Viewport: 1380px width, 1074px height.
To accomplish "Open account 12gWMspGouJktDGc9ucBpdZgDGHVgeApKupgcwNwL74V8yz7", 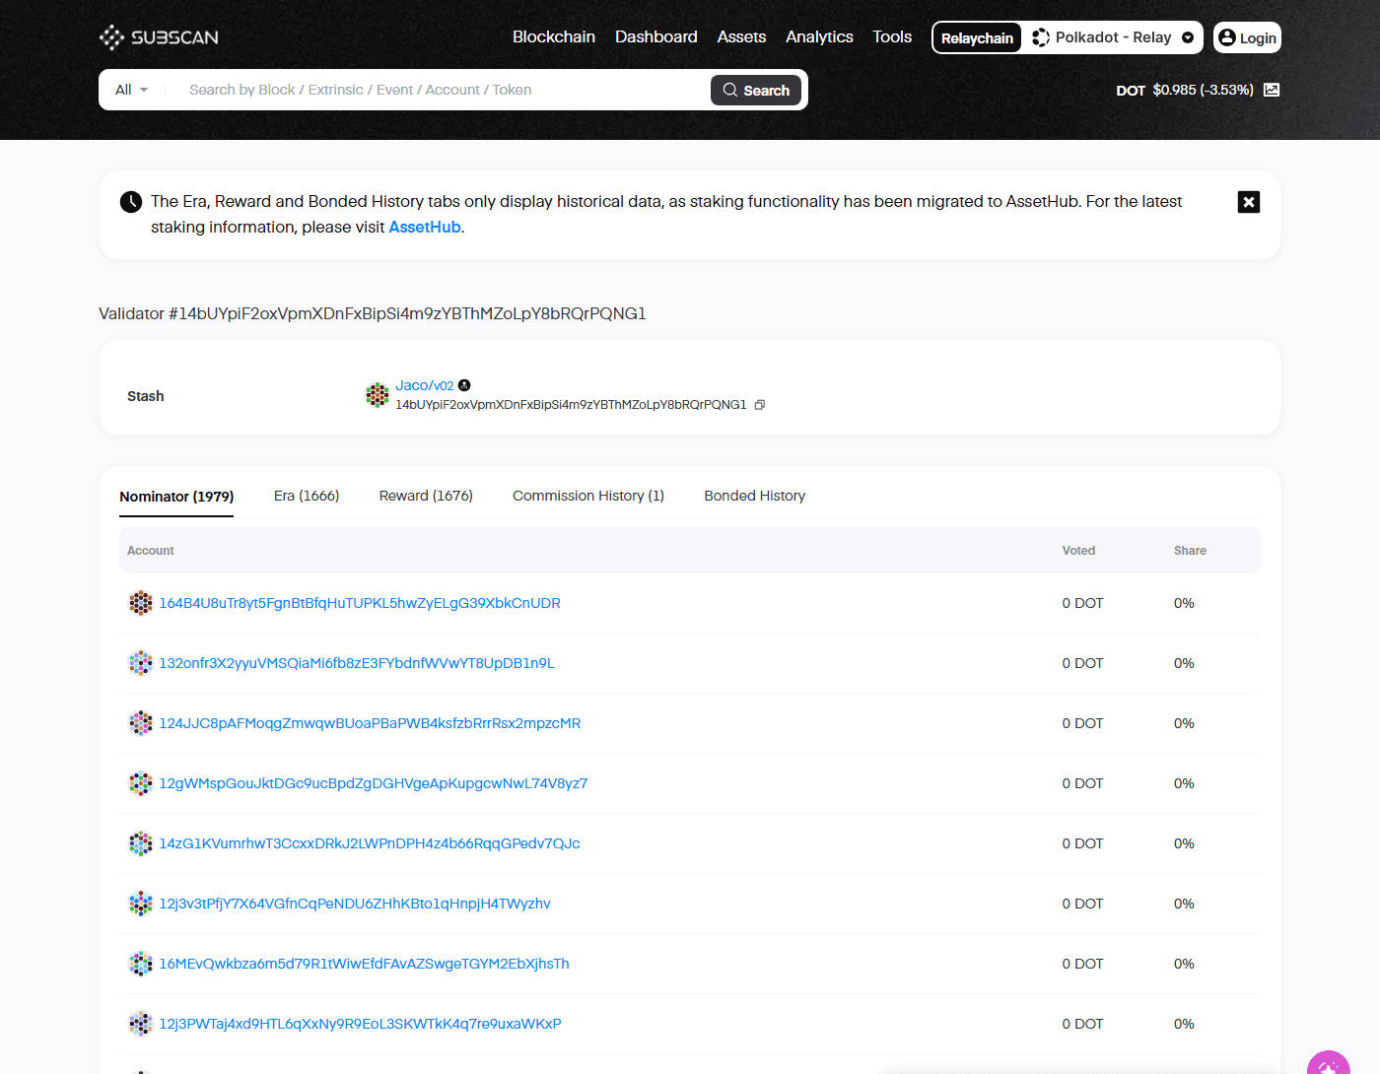I will click(x=374, y=783).
